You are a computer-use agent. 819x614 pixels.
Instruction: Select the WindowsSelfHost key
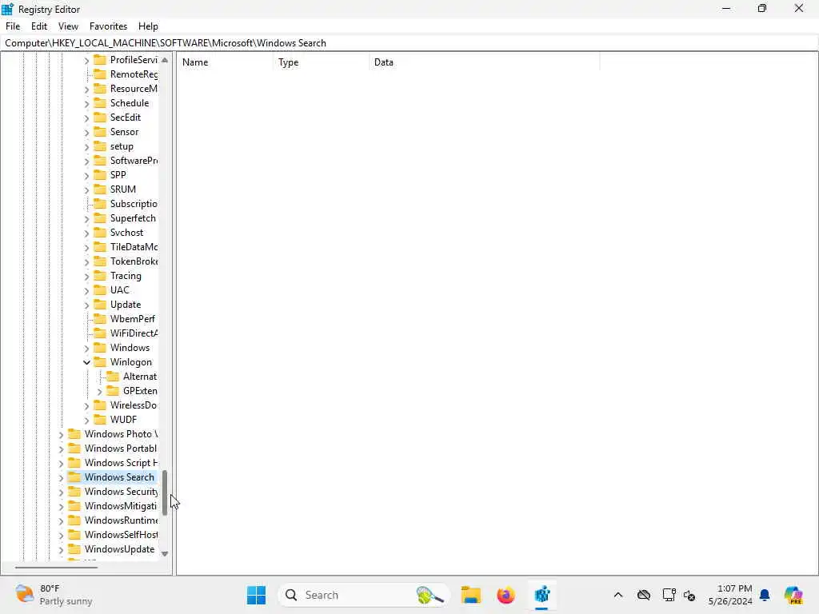122,535
